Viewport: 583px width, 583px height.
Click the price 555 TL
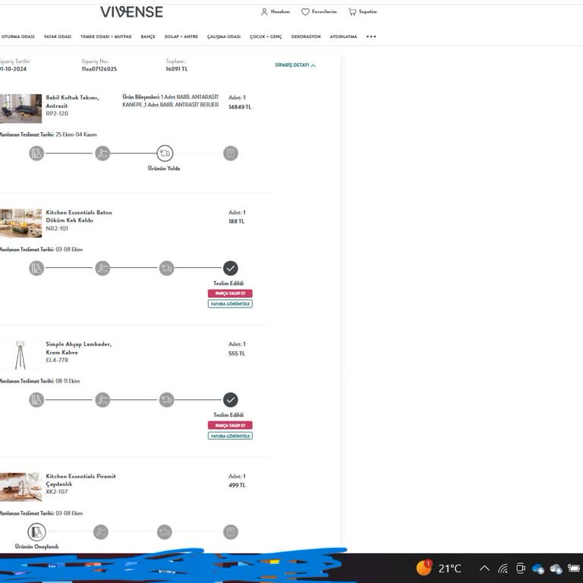click(x=237, y=354)
